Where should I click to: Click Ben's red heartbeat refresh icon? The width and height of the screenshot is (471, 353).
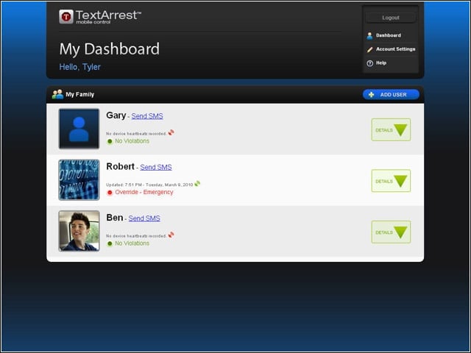[x=171, y=235]
